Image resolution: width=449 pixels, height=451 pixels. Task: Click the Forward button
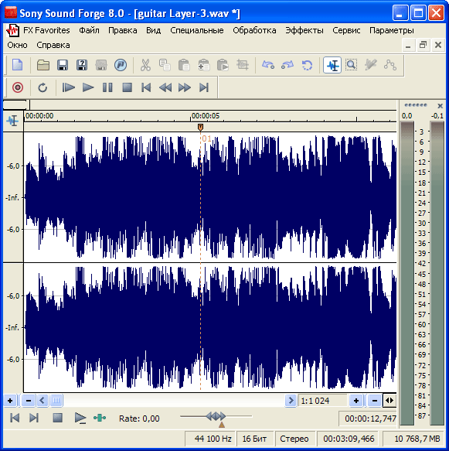(x=185, y=87)
